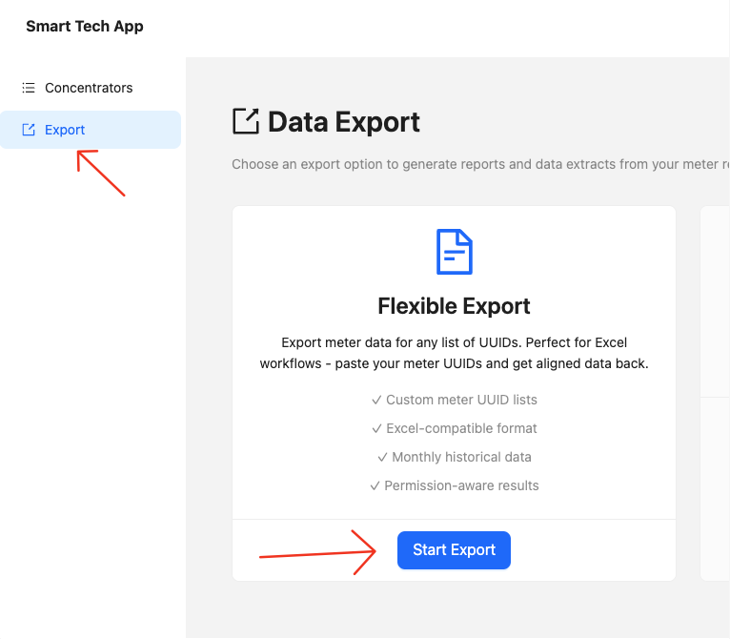The height and width of the screenshot is (639, 730).
Task: Click the Smart Tech App title
Action: point(85,26)
